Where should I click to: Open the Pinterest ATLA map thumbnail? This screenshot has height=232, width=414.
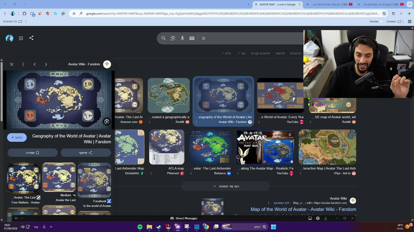(x=167, y=147)
